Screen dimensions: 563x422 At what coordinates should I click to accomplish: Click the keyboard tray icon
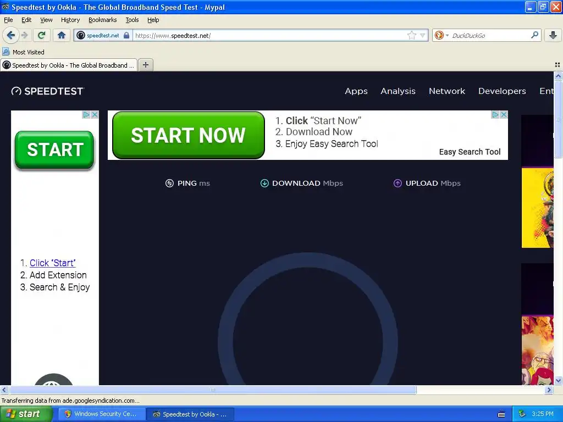click(501, 414)
